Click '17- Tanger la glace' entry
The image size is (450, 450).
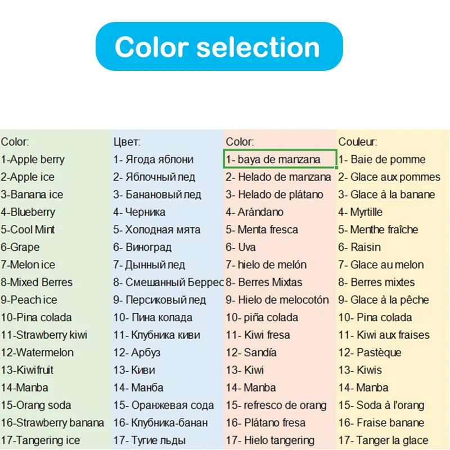click(x=384, y=440)
